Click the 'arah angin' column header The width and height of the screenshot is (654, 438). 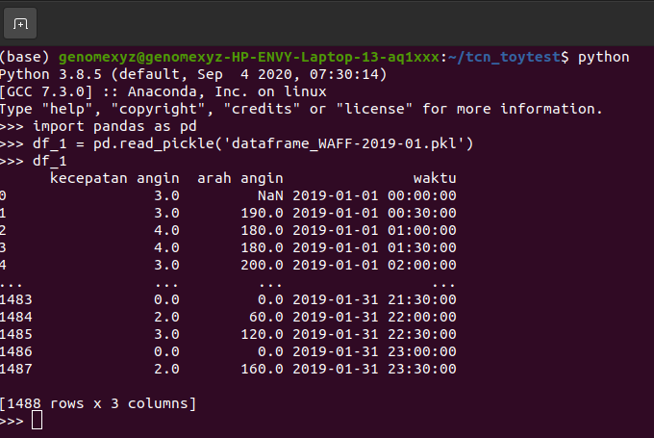pyautogui.click(x=240, y=178)
